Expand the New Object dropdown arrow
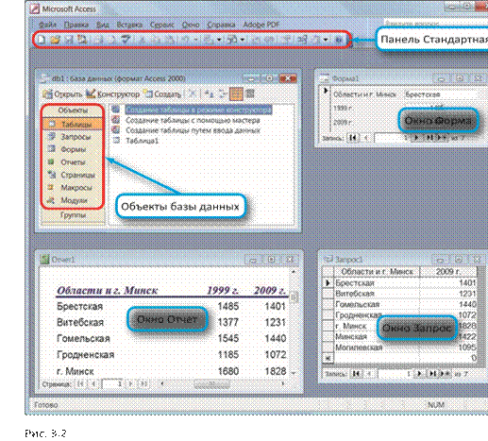 pos(326,40)
